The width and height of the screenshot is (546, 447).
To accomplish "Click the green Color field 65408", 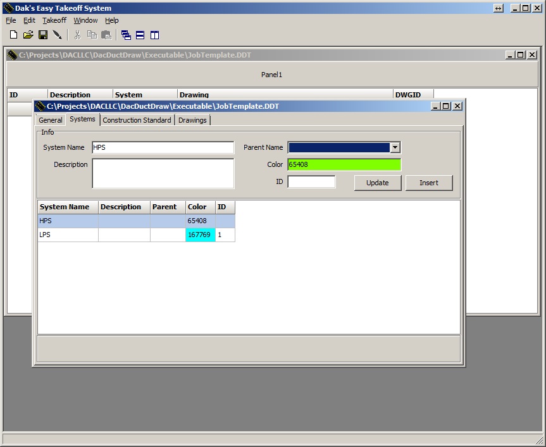I will click(x=344, y=164).
